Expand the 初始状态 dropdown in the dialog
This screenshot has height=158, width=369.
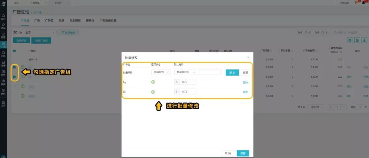tap(161, 72)
